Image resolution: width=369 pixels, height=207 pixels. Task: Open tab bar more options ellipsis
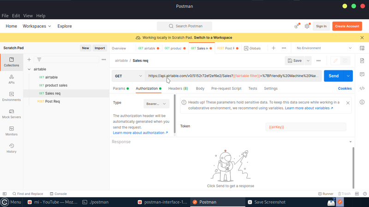click(x=284, y=48)
